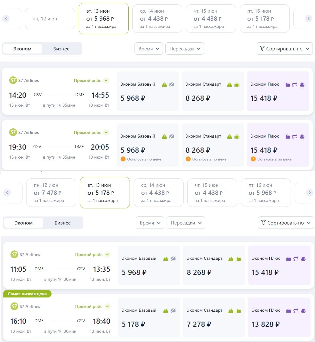This screenshot has width=315, height=342.
Task: Open the top Время filter dropdown
Action: pyautogui.click(x=149, y=49)
